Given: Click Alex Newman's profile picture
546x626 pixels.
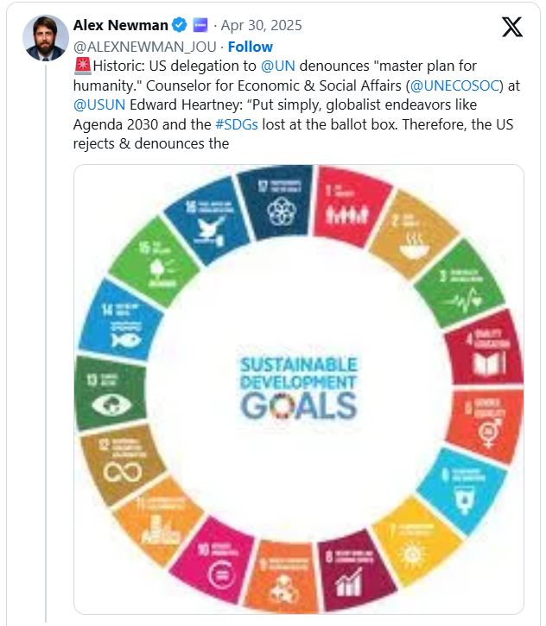Looking at the screenshot, I should tap(46, 38).
